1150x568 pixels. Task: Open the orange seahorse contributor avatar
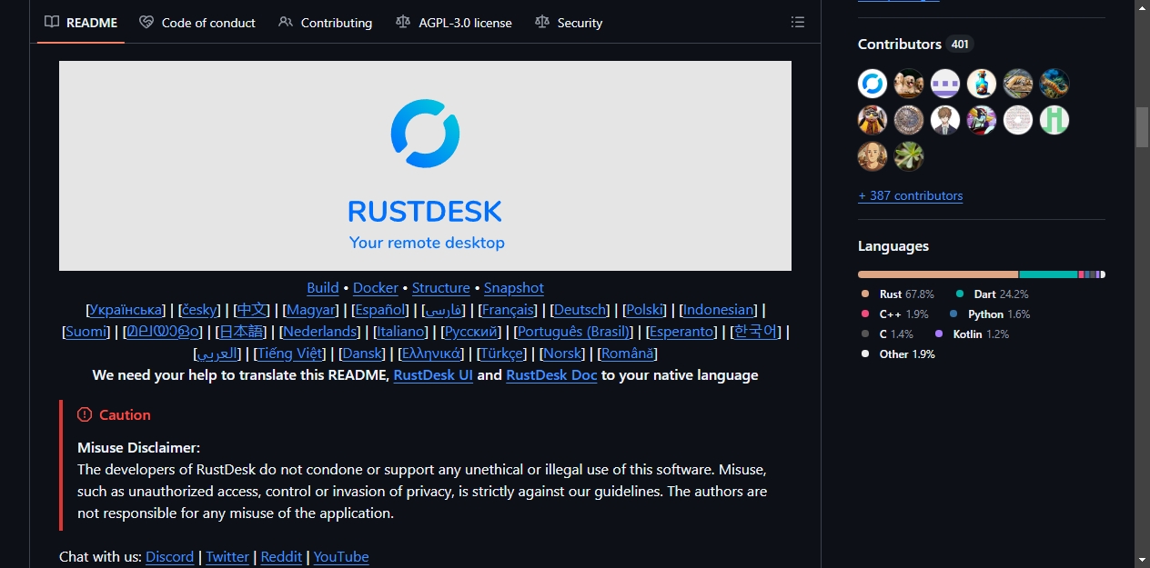point(1054,84)
